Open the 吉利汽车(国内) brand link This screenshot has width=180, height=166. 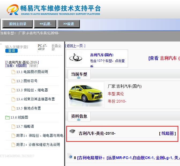(102, 55)
